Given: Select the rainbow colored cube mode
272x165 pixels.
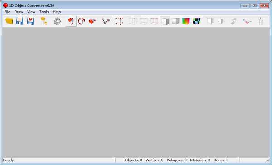Looking at the screenshot, I should point(186,21).
